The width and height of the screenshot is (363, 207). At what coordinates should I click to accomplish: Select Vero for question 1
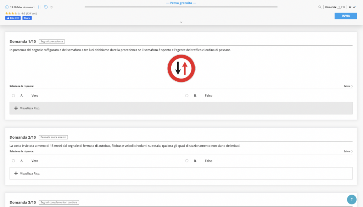13,96
